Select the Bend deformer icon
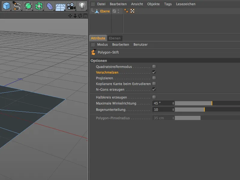The image size is (240, 180). click(x=49, y=6)
